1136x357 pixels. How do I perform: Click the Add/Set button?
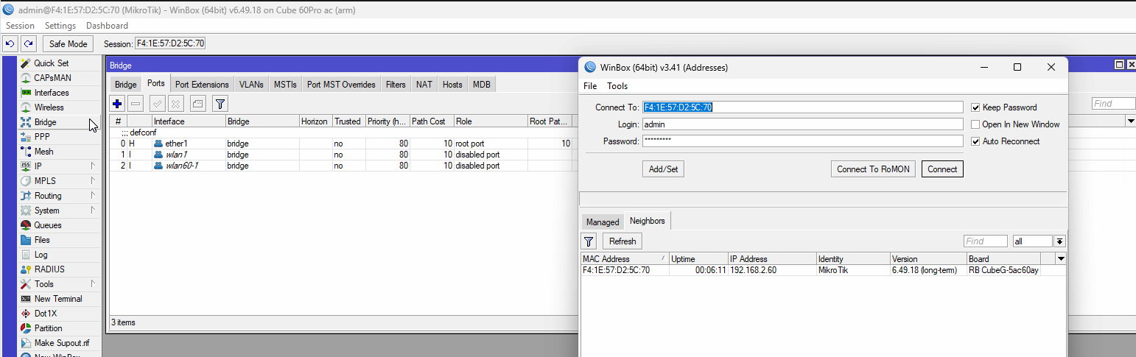[663, 169]
